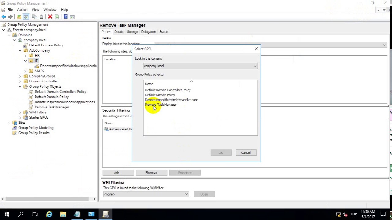Screen dimensions: 392x220
Task: Collapse the Domains tree node
Action: click(x=9, y=35)
